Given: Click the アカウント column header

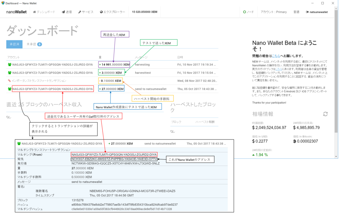Looking at the screenshot, I should point(13,57).
